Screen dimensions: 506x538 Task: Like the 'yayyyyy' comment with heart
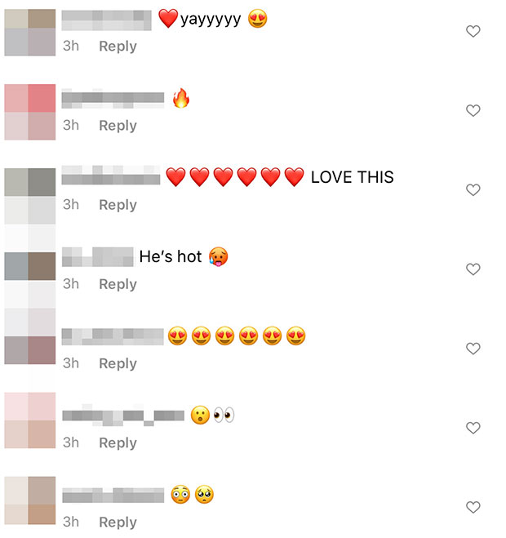[473, 32]
